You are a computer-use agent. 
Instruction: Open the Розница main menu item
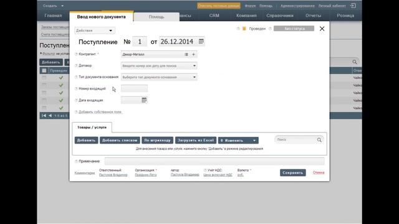click(345, 16)
